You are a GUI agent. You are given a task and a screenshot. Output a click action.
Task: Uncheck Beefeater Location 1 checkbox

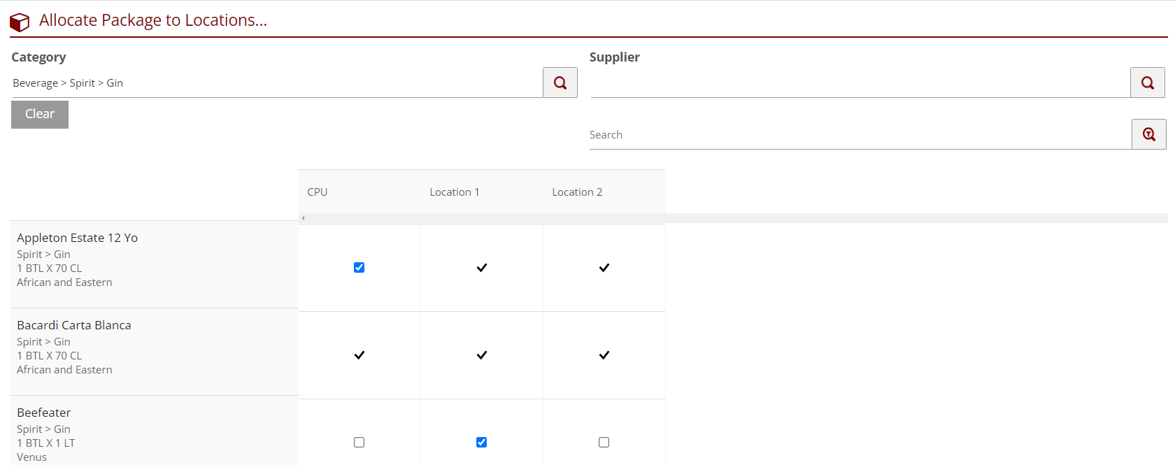[x=482, y=443]
